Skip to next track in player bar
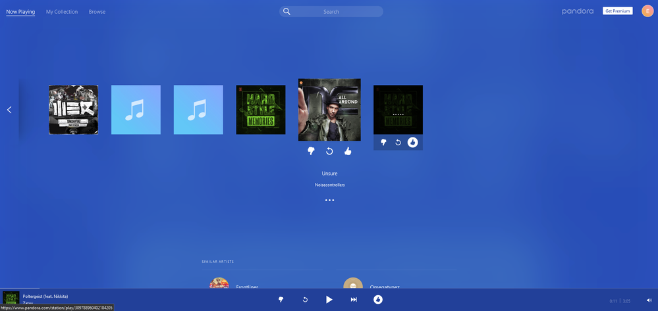 tap(354, 300)
